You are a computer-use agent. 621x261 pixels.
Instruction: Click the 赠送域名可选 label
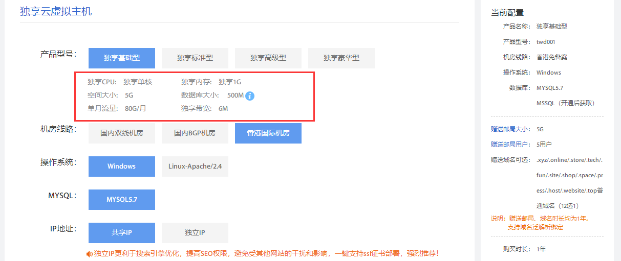[510, 160]
